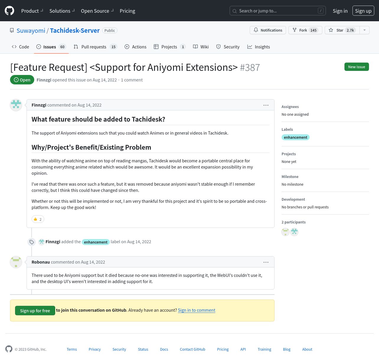Open the Open Source dropdown
The width and height of the screenshot is (379, 361).
click(x=97, y=11)
